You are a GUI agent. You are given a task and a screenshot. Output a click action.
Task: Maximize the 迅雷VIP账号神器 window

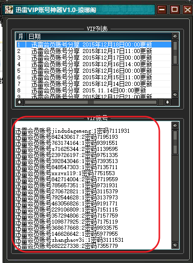tap(174, 10)
